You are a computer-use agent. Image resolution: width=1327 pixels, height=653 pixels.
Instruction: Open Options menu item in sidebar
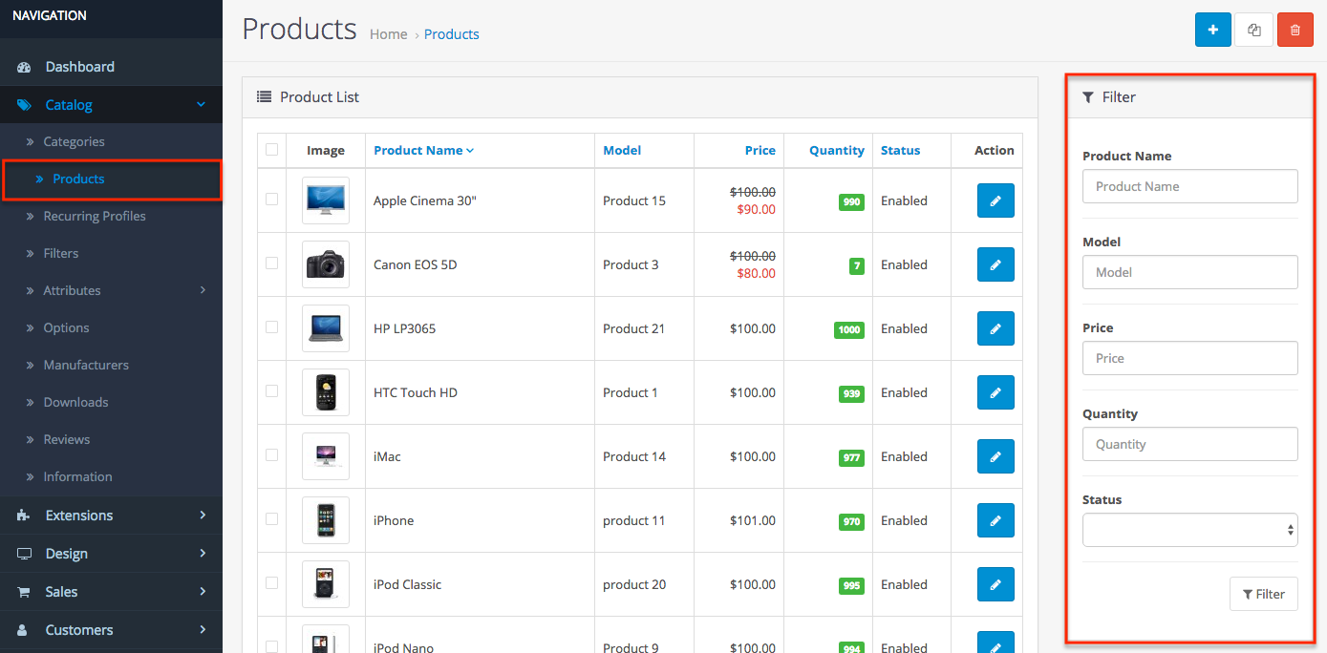(x=66, y=327)
